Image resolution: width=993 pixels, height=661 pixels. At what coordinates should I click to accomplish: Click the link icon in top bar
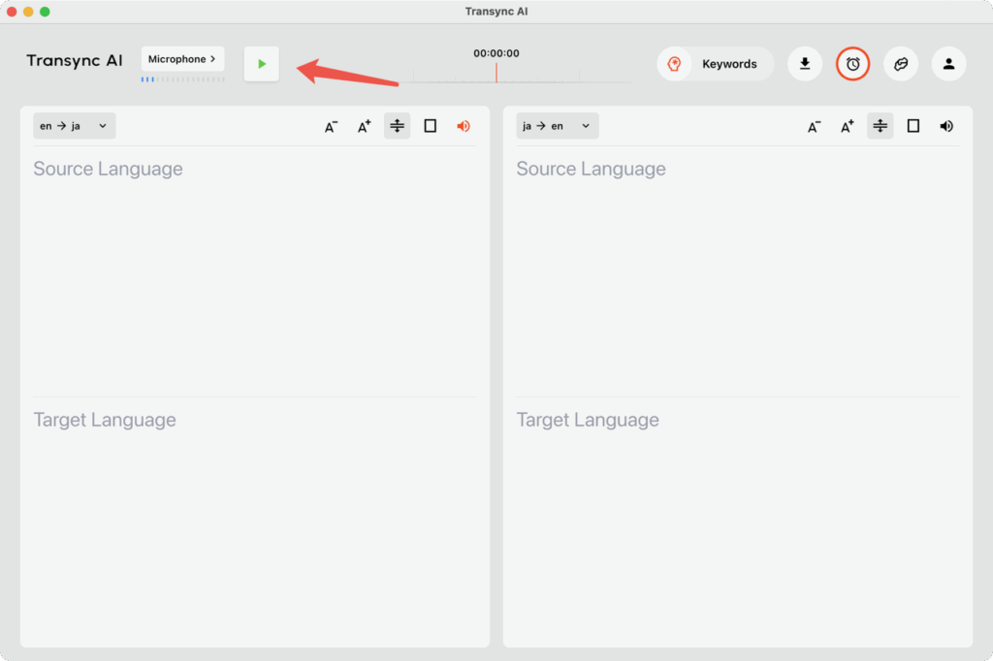[x=901, y=64]
